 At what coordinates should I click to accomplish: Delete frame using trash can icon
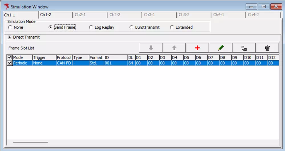pos(267,48)
